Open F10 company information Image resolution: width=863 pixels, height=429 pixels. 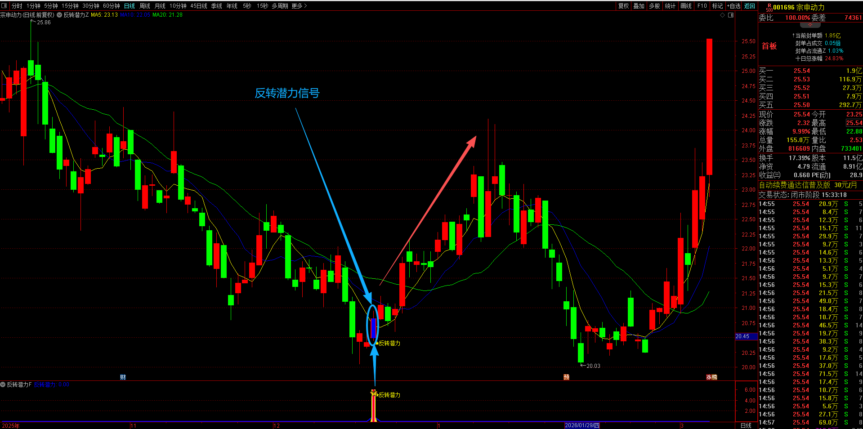702,6
